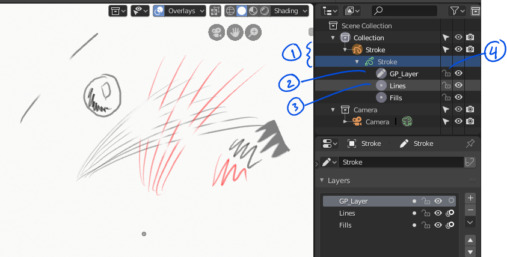The height and width of the screenshot is (257, 507).
Task: Add new layer with plus button
Action: point(470,198)
